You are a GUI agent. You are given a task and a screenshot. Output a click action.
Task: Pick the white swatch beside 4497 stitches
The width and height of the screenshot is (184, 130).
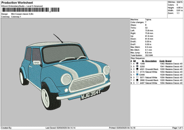coord(137,83)
